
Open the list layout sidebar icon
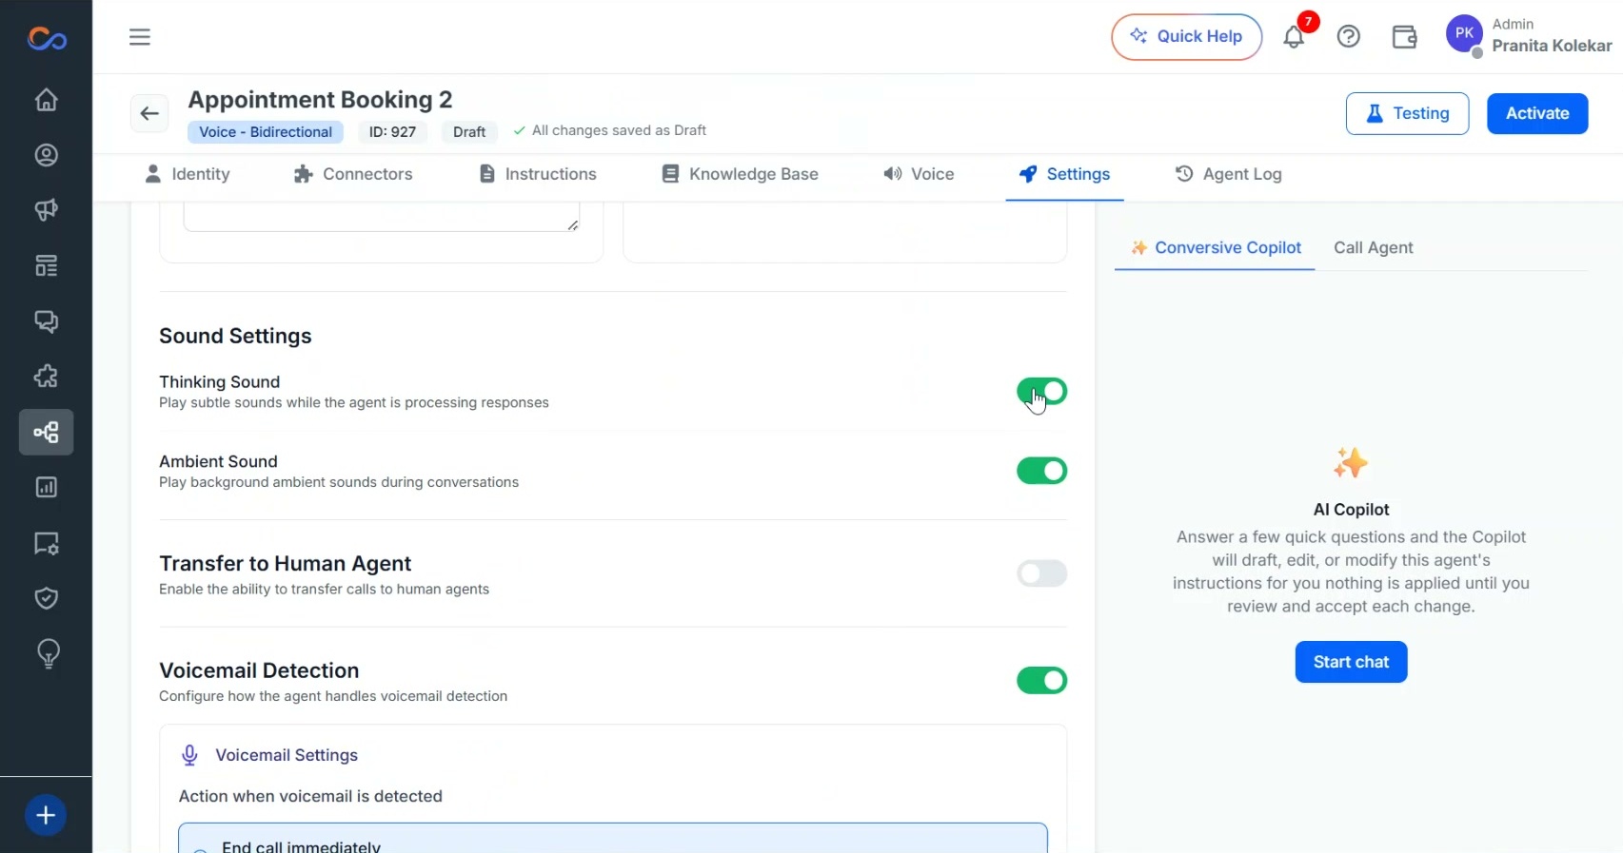coord(46,265)
